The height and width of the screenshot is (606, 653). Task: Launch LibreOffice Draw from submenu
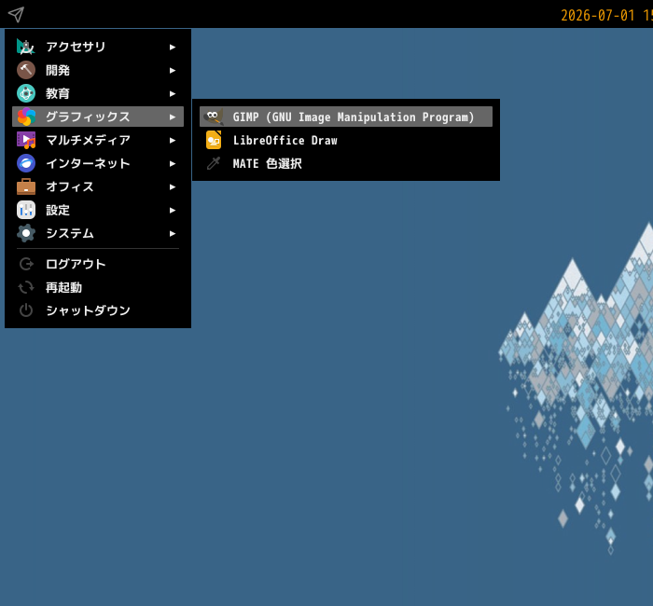[x=346, y=140]
